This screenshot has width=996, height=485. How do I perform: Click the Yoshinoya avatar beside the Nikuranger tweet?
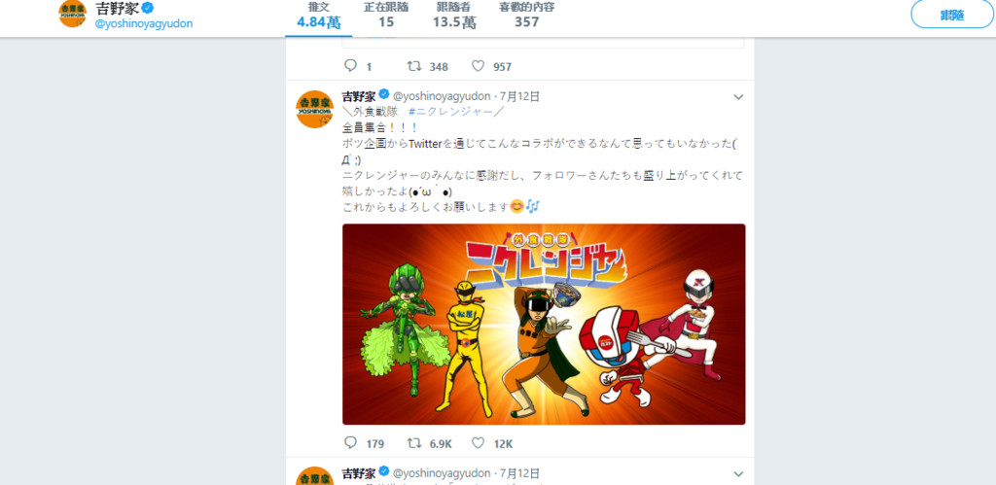[x=314, y=109]
